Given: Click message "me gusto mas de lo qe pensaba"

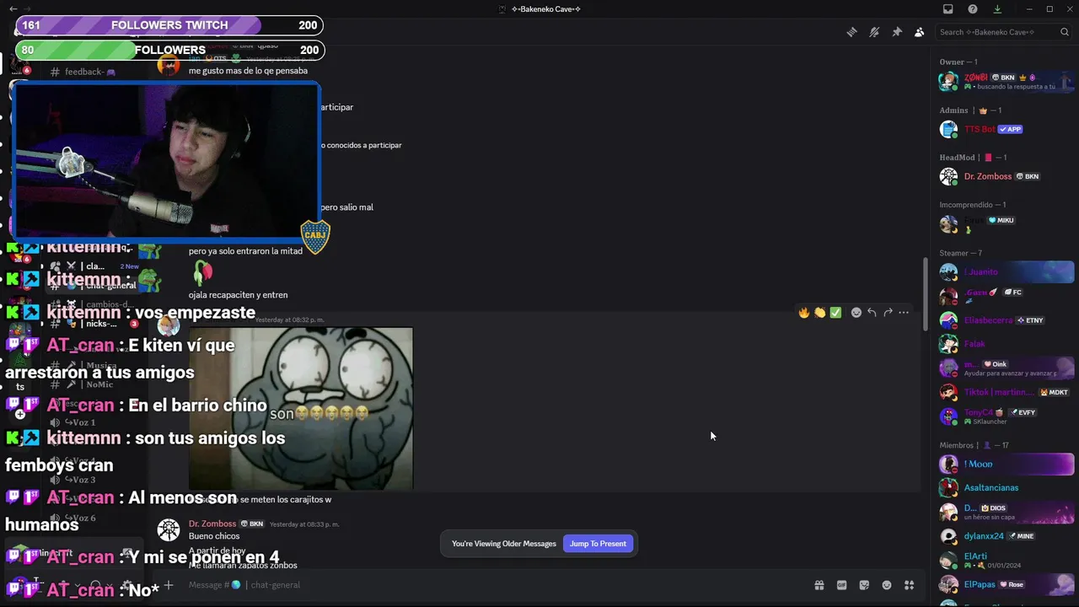Looking at the screenshot, I should (x=248, y=71).
